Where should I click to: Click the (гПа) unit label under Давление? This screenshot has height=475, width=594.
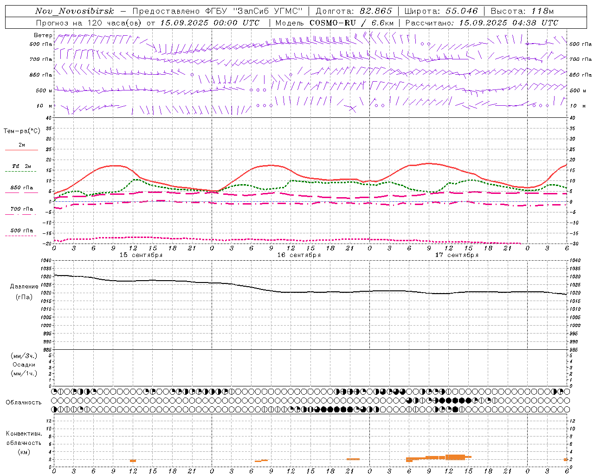pyautogui.click(x=24, y=297)
